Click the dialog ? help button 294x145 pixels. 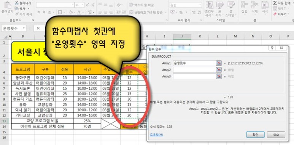click(x=272, y=48)
